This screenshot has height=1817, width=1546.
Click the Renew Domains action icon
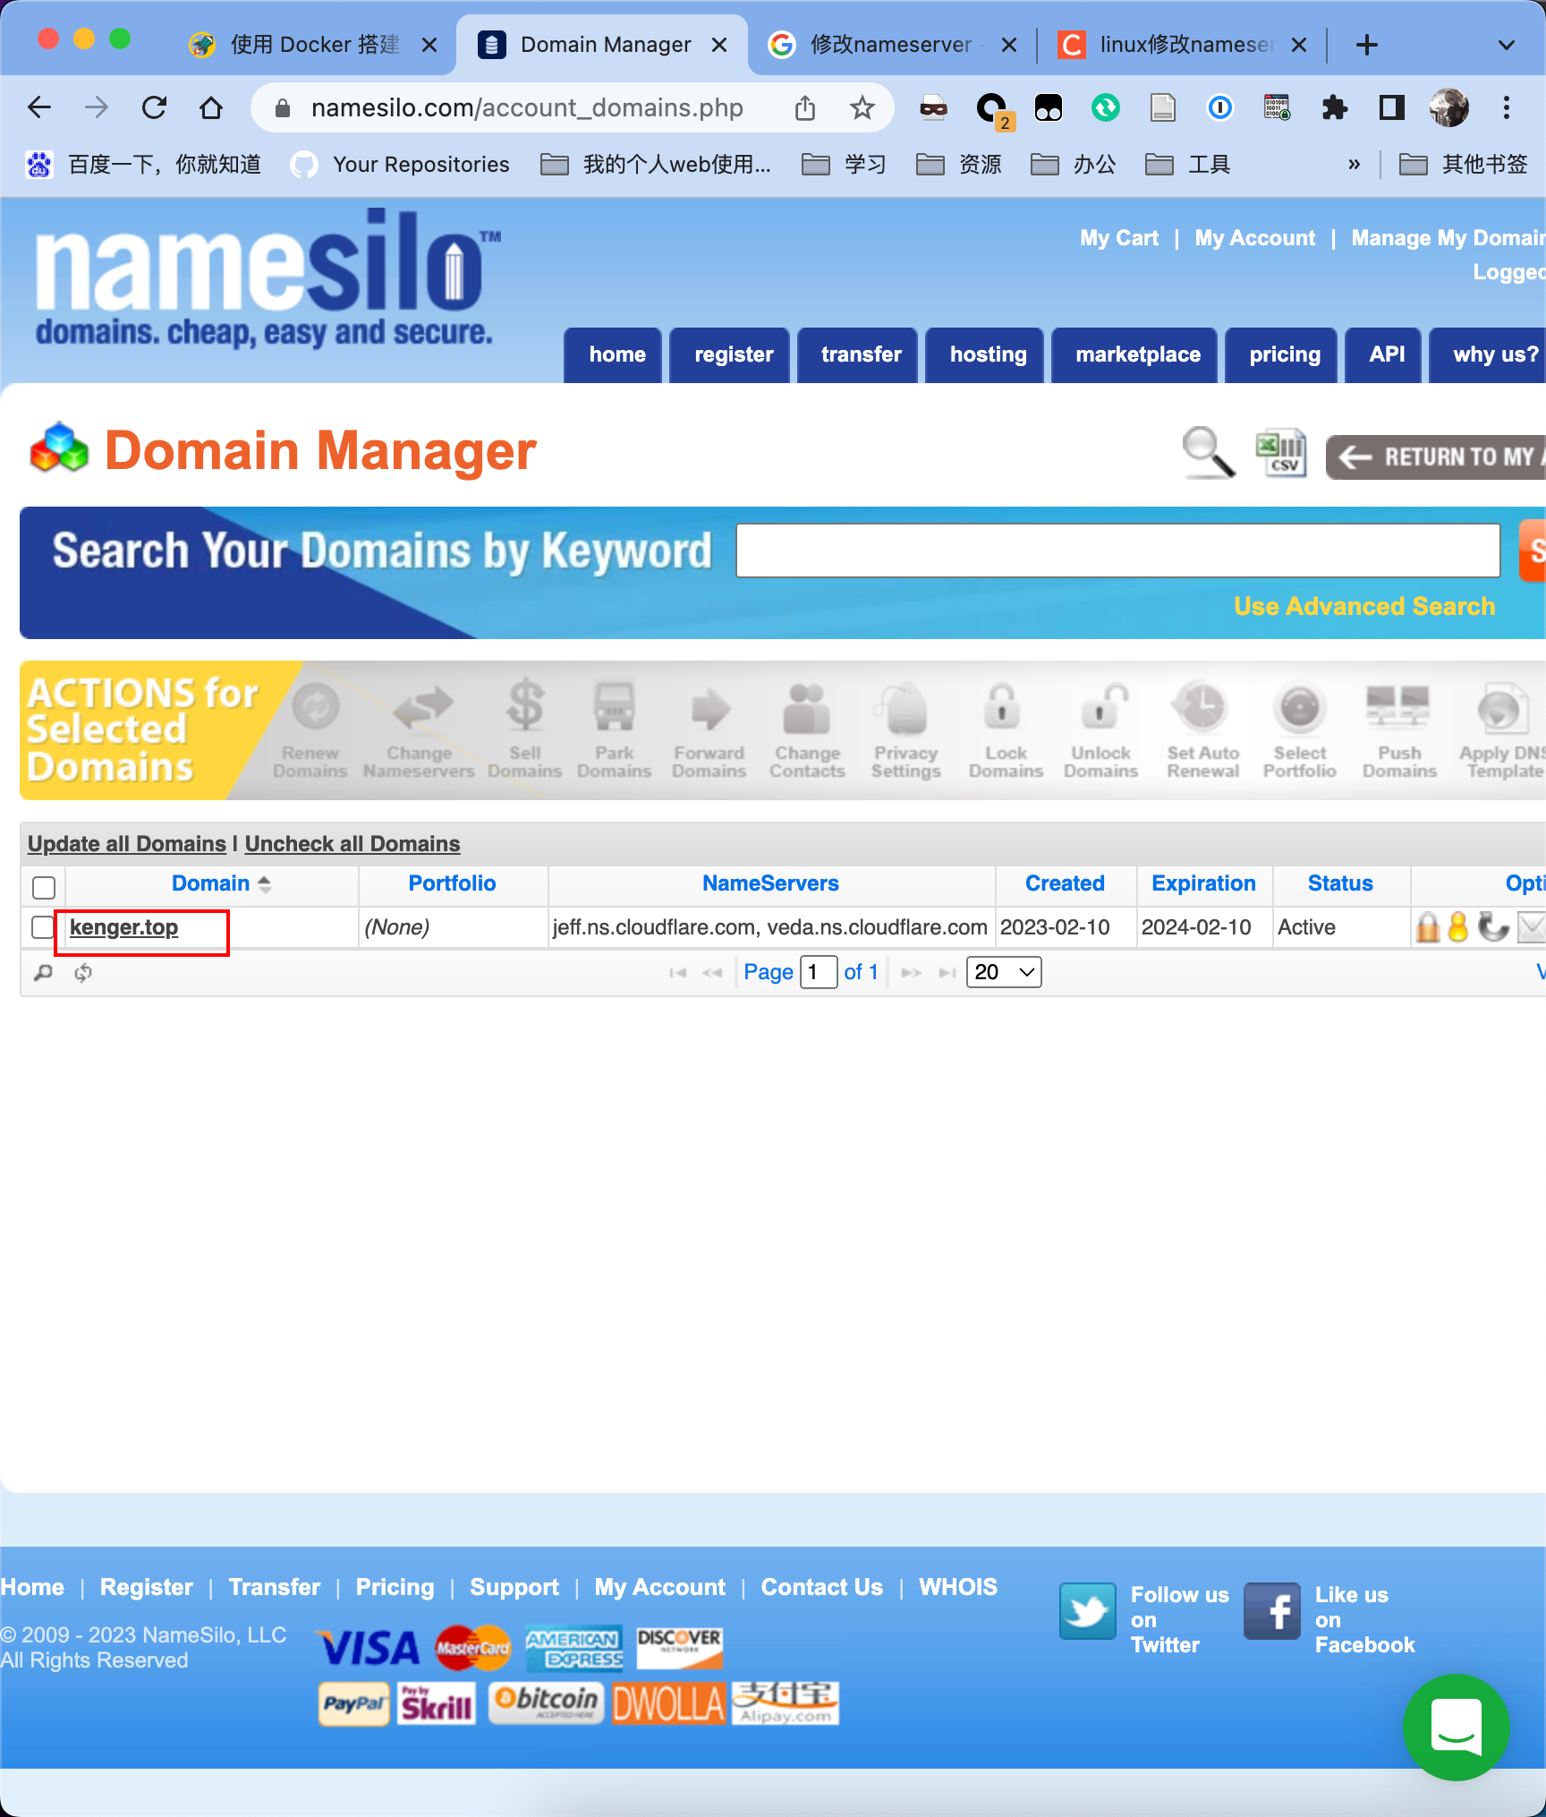coord(310,730)
